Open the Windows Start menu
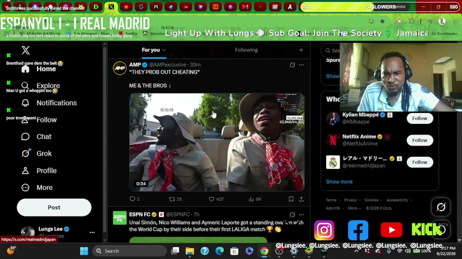 coord(84,251)
